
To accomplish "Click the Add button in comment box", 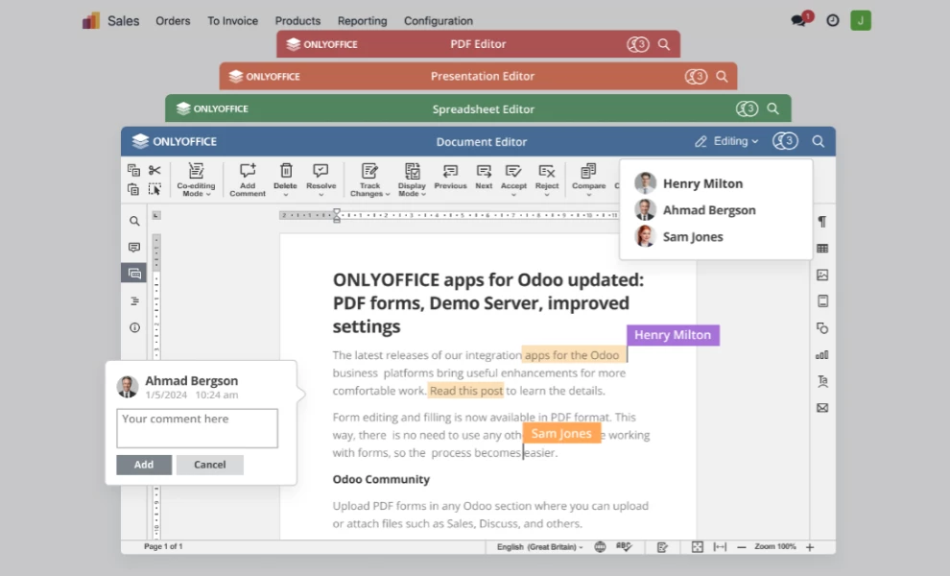I will point(144,465).
